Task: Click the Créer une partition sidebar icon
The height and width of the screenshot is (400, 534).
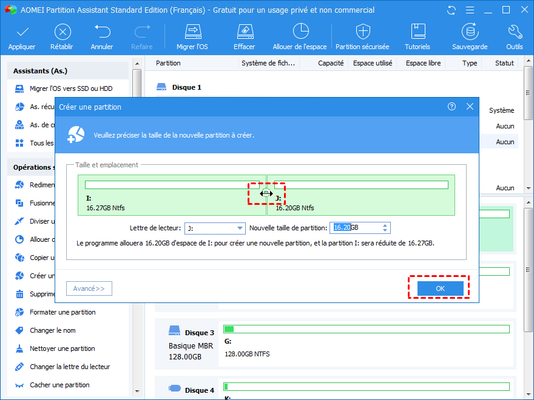Action: click(x=19, y=276)
